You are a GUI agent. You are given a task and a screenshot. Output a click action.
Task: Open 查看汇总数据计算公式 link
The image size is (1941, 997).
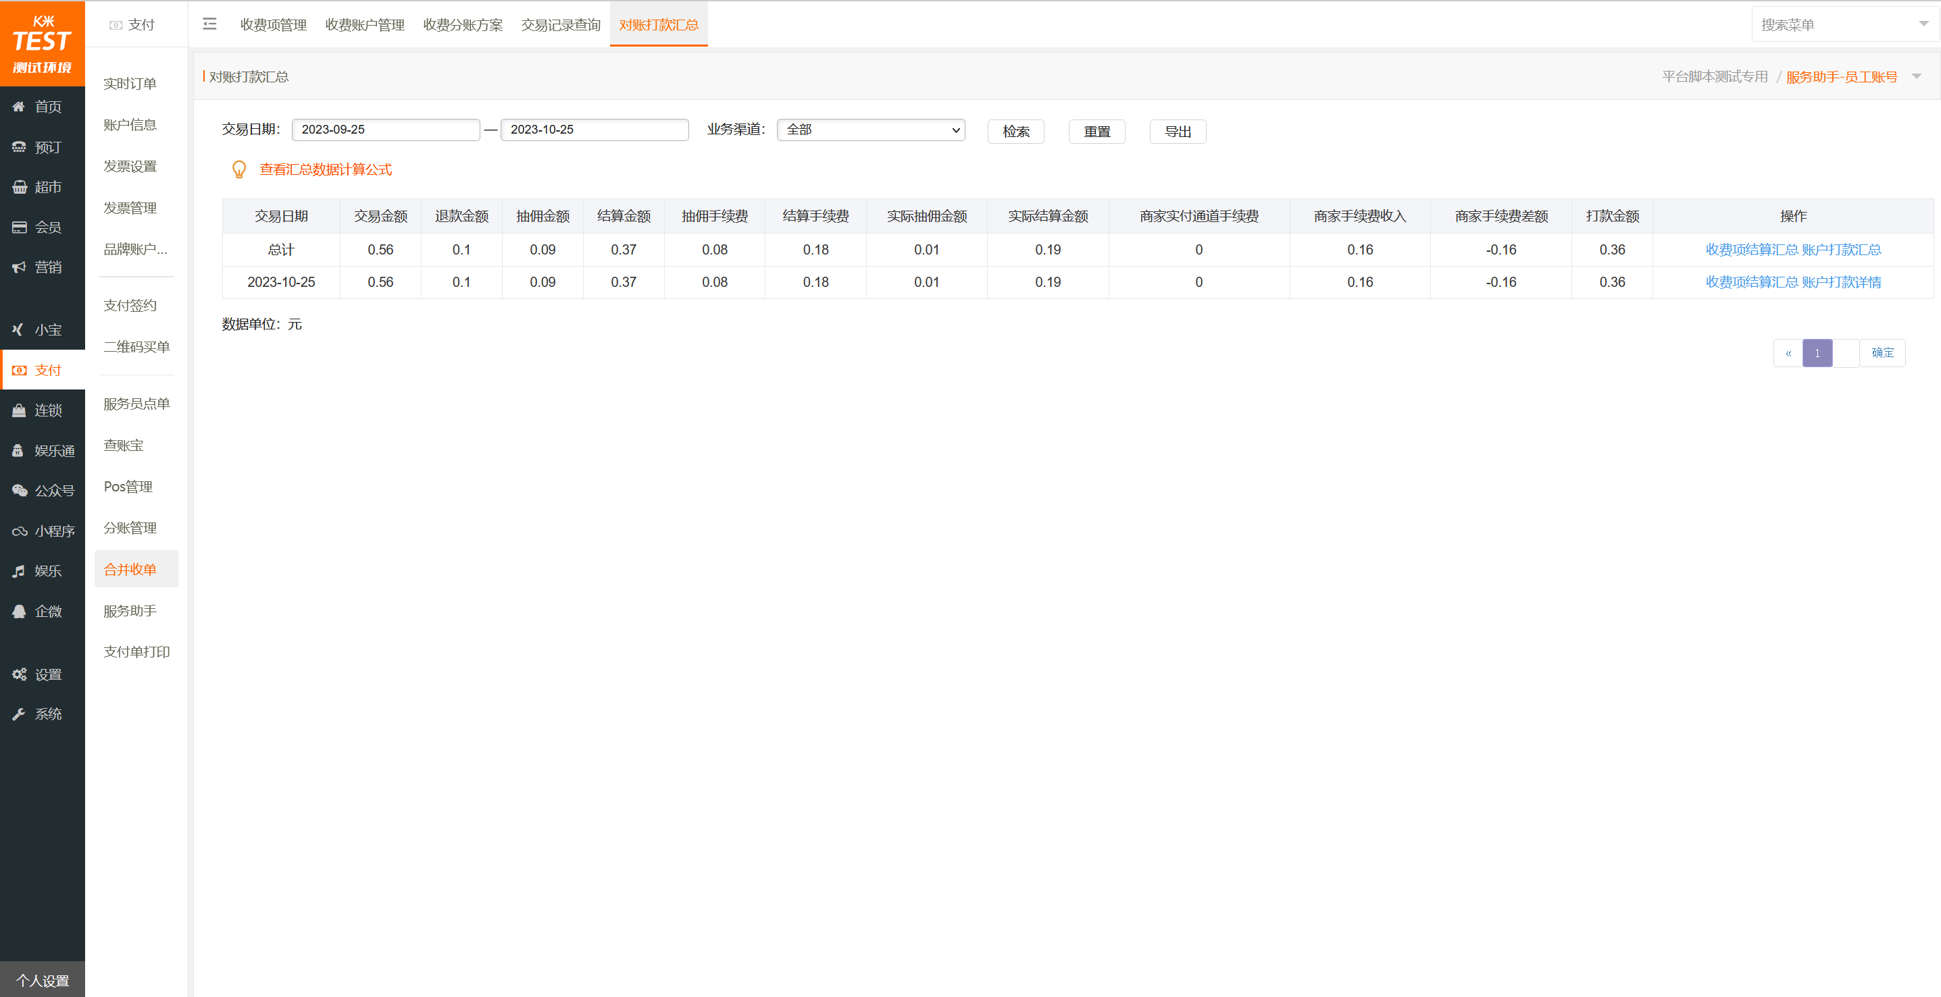(326, 170)
